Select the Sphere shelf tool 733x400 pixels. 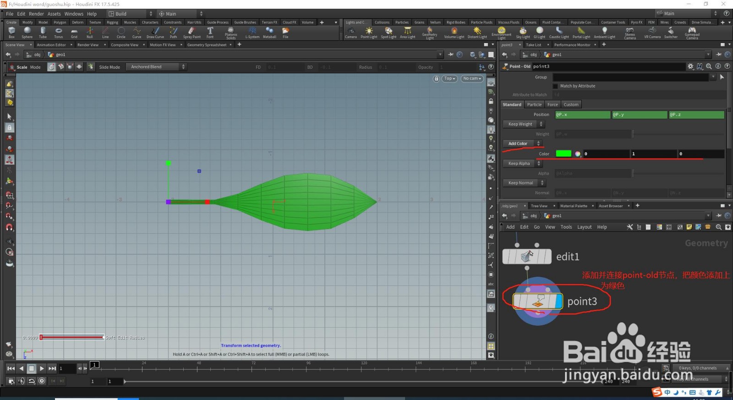pos(27,33)
